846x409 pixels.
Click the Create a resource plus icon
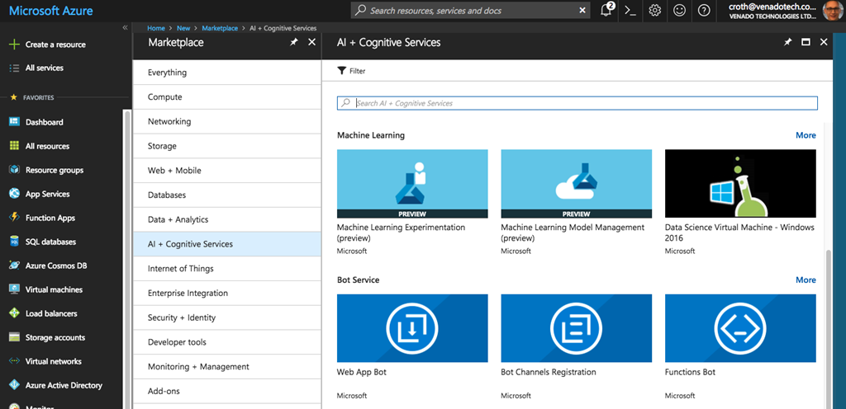coord(15,45)
